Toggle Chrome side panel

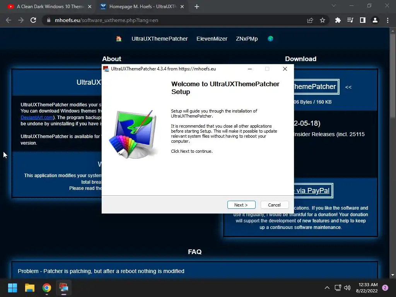tap(363, 20)
